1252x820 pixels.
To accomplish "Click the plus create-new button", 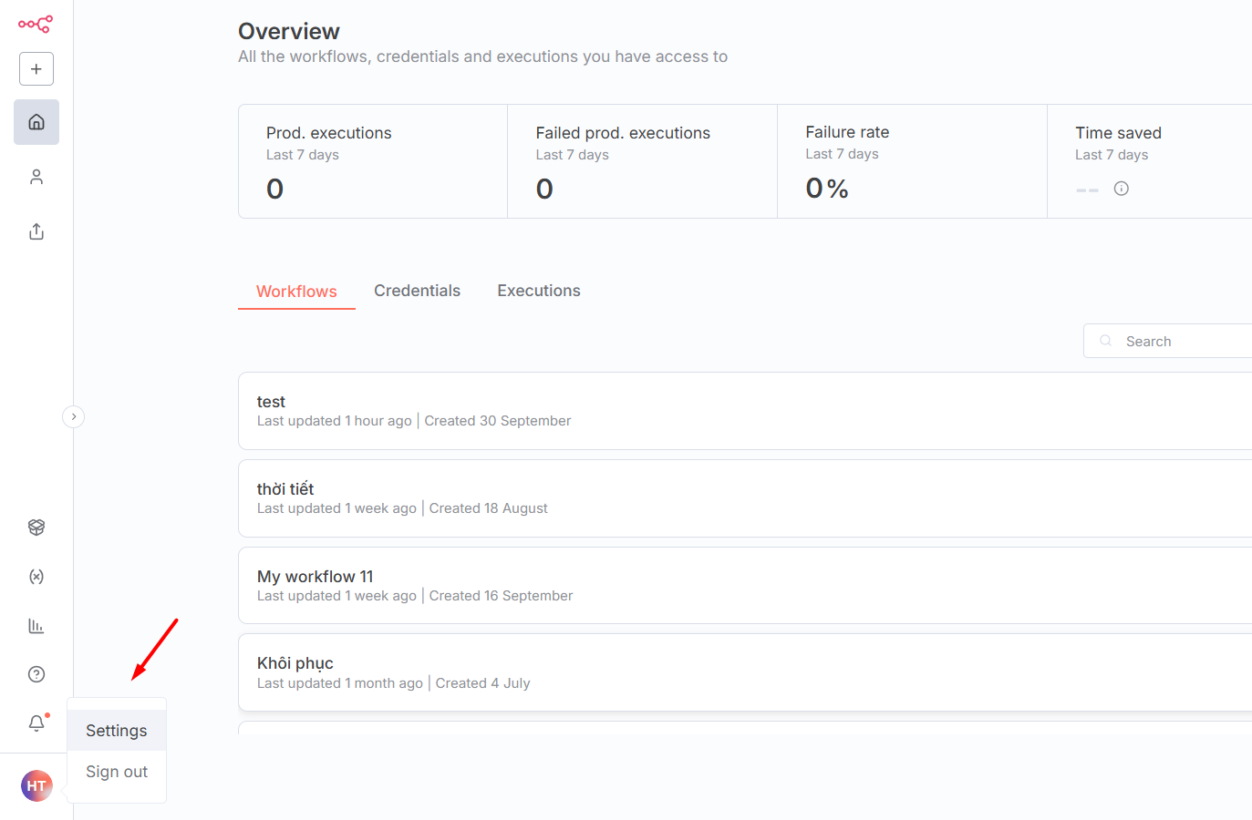I will click(x=36, y=68).
